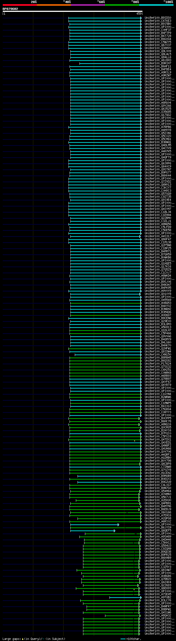Screen dimensions: 176x641
Task: Select hit label UniRef100_Q4DA46
Action: point(158,540)
